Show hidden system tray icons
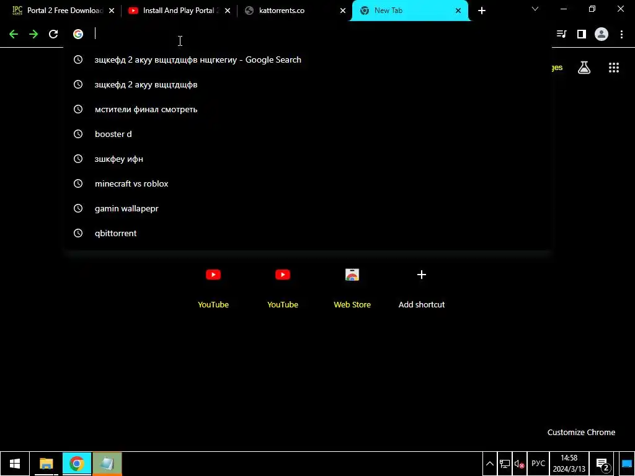The height and width of the screenshot is (476, 635). tap(490, 464)
